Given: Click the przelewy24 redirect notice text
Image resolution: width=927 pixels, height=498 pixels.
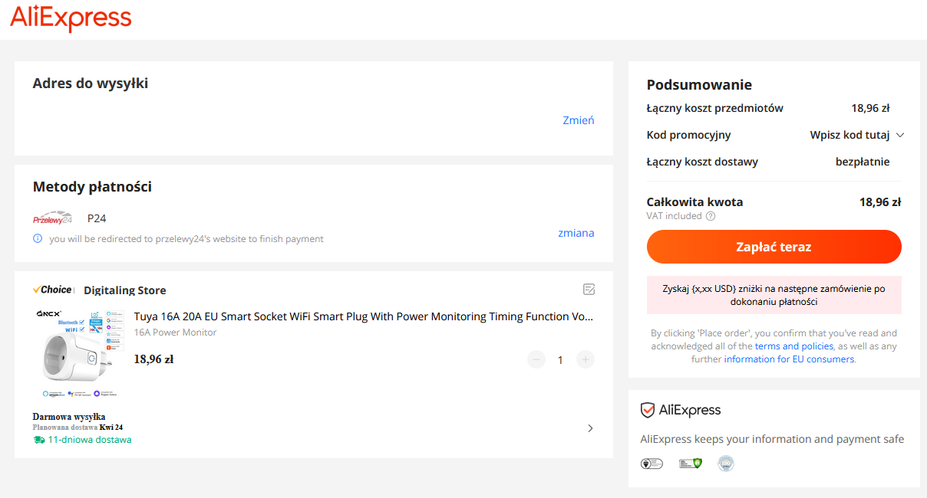Looking at the screenshot, I should [x=186, y=239].
